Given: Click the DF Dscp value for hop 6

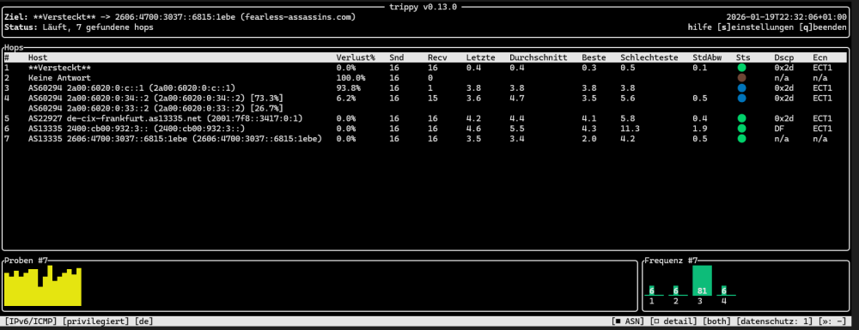Looking at the screenshot, I should pos(779,129).
